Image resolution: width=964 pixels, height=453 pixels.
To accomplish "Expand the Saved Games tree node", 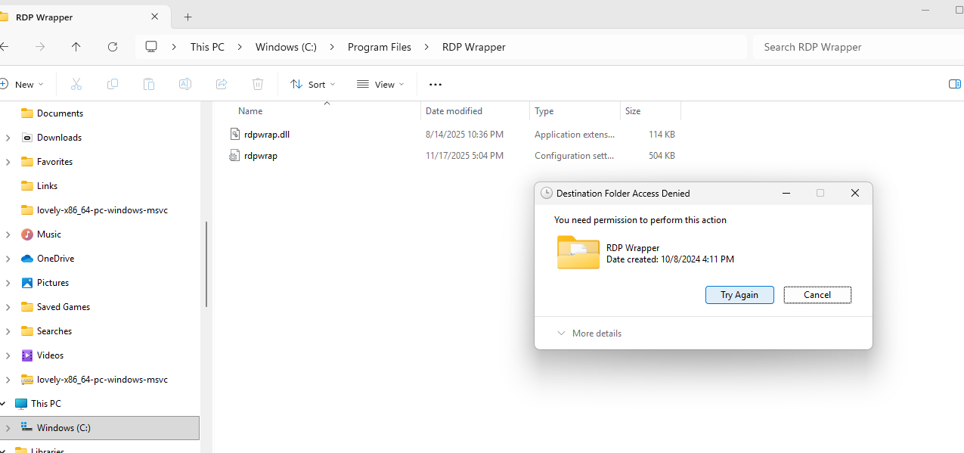I will pos(8,307).
